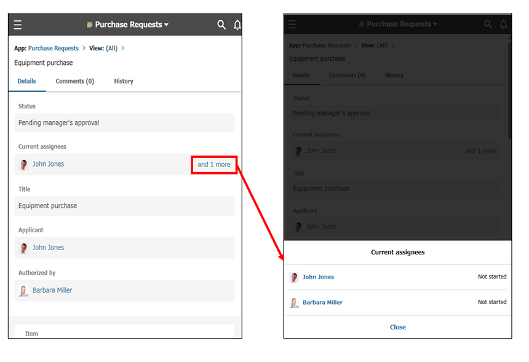Close the Current assignees dialog
The image size is (529, 362).
click(397, 327)
